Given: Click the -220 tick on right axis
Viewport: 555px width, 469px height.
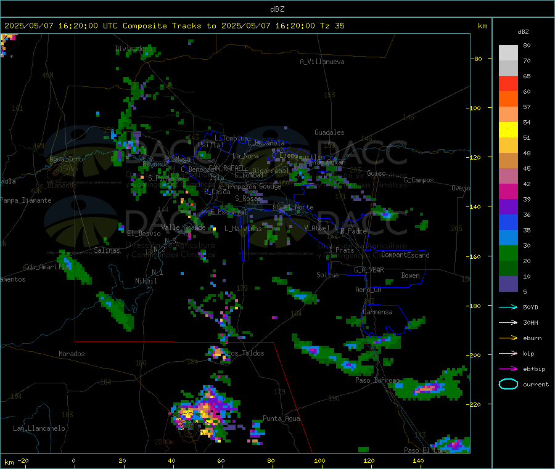Looking at the screenshot, I should click(474, 404).
